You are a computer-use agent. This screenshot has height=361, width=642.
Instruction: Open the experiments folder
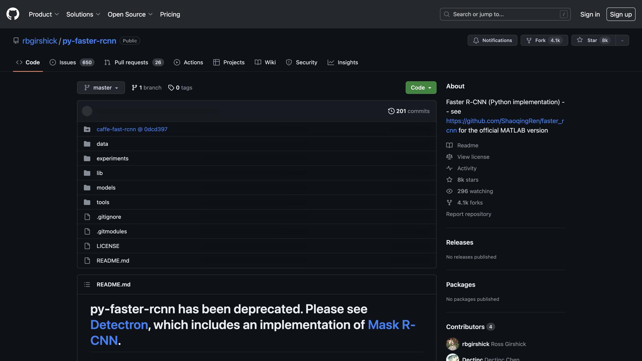click(x=112, y=158)
